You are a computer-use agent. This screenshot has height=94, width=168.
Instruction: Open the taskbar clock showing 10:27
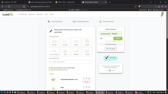click(x=160, y=92)
